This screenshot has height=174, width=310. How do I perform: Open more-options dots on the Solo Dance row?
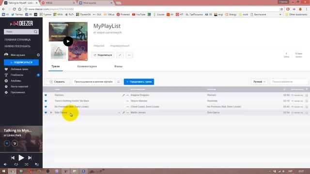click(x=127, y=113)
